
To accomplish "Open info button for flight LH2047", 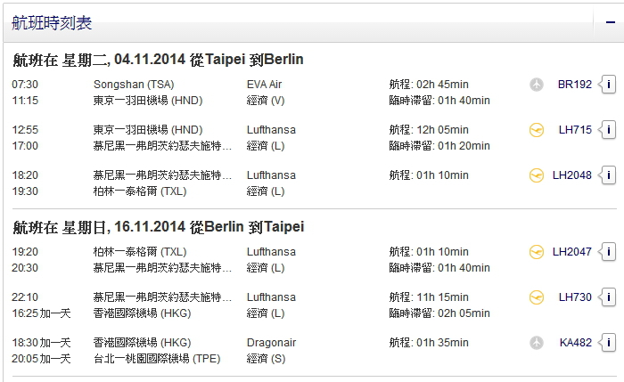I will 609,252.
